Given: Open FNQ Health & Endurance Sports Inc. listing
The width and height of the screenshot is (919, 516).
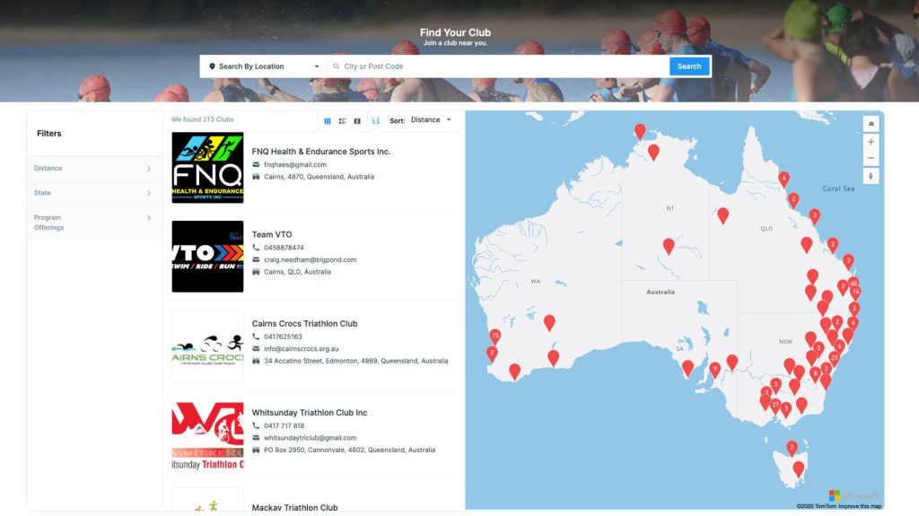Looking at the screenshot, I should (x=321, y=152).
